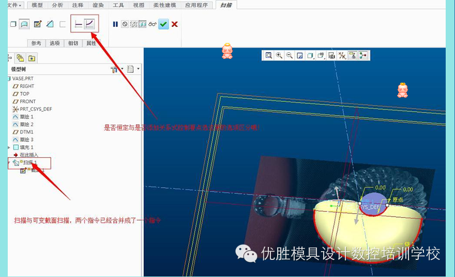The image size is (455, 277).
Task: Switch to the 分析 ribbon tab
Action: coord(57,5)
